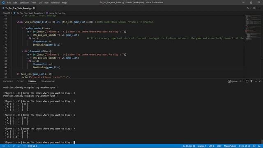Close the Tic_Tac_Toe_Yash_Rawat.py tab
263x148 pixels.
click(x=34, y=8)
